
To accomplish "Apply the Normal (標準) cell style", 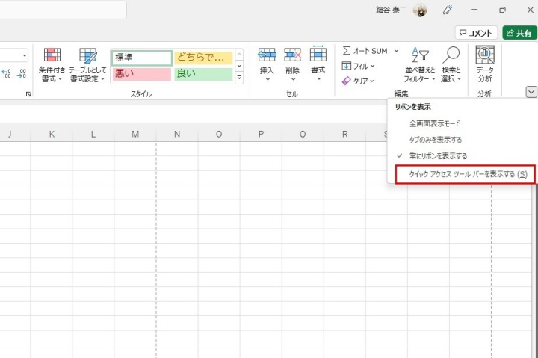I will (x=142, y=58).
